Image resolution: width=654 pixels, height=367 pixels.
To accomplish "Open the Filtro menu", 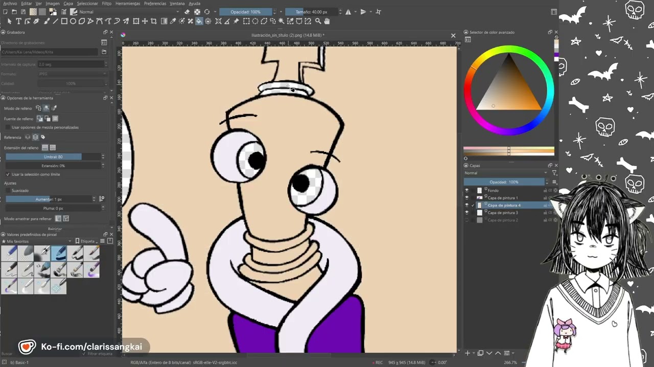I will point(106,4).
